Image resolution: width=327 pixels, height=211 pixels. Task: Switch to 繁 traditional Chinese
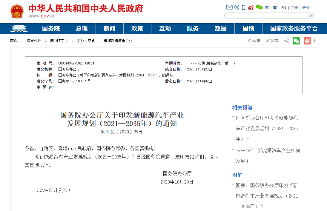[x=275, y=8]
